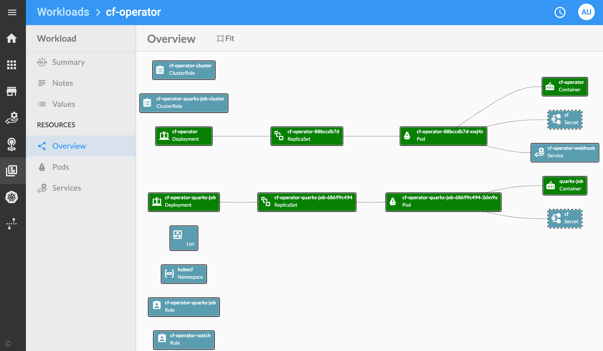Open the AU user avatar menu
The height and width of the screenshot is (351, 603).
point(586,12)
